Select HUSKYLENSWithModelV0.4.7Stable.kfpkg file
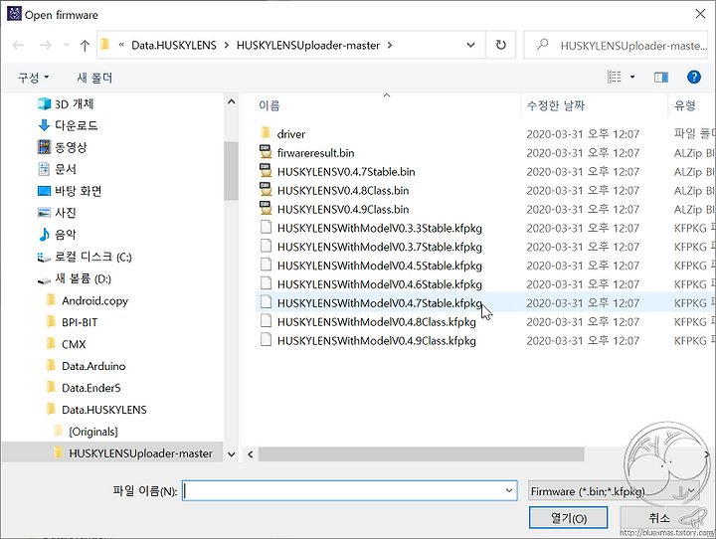The width and height of the screenshot is (716, 539). coord(371,303)
